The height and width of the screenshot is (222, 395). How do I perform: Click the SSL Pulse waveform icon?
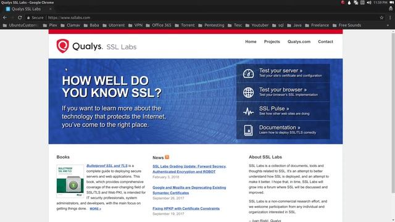pos(248,112)
